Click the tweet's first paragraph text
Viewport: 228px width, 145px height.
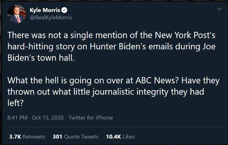tap(111, 47)
